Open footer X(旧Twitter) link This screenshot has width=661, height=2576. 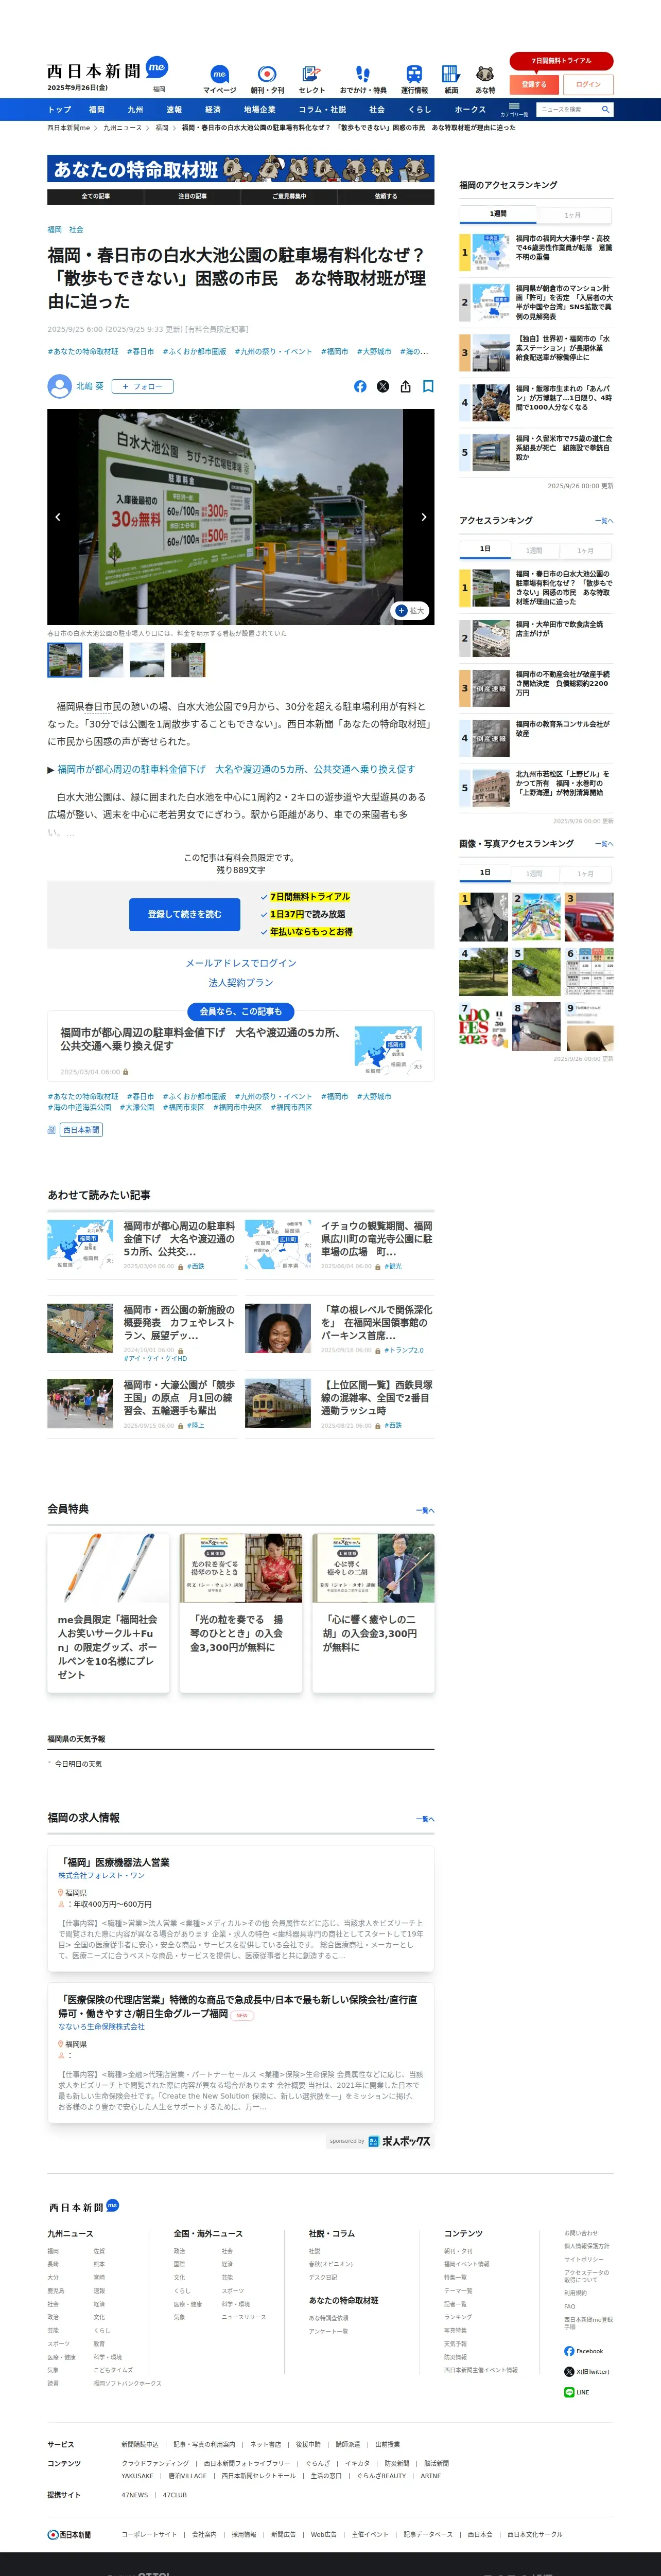(x=587, y=2371)
